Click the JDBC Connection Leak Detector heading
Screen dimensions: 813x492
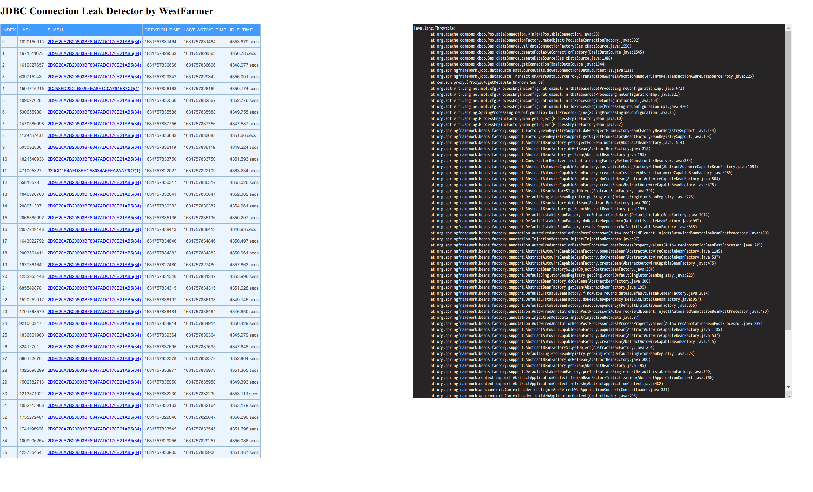point(107,11)
